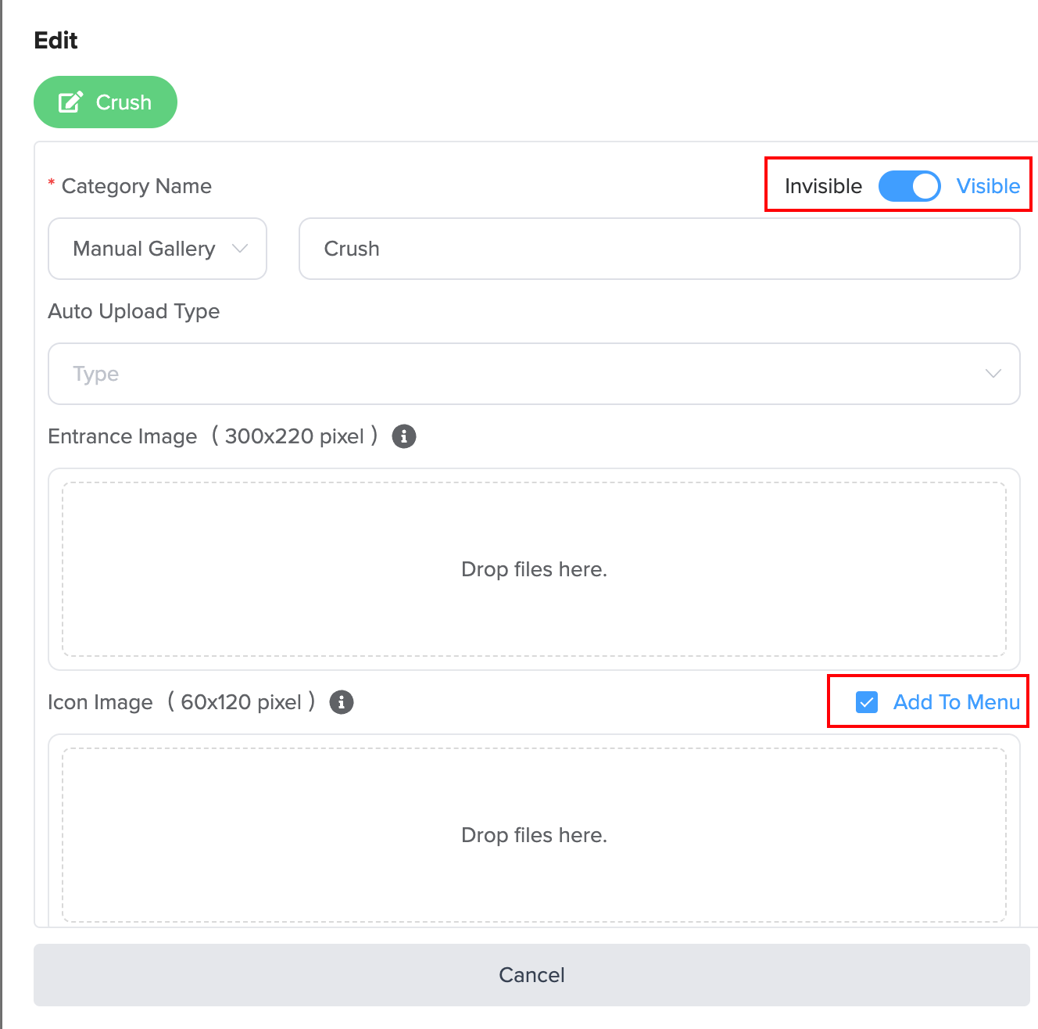This screenshot has width=1038, height=1029.
Task: Toggle the Invisible/Visible switch
Action: tap(909, 186)
